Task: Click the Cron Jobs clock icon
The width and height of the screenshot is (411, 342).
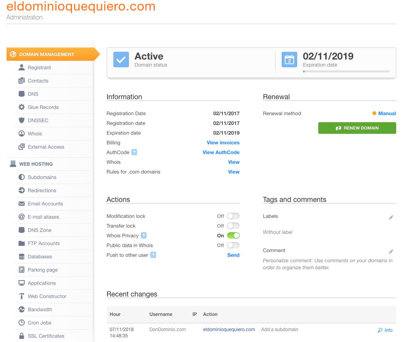Action: pyautogui.click(x=21, y=323)
